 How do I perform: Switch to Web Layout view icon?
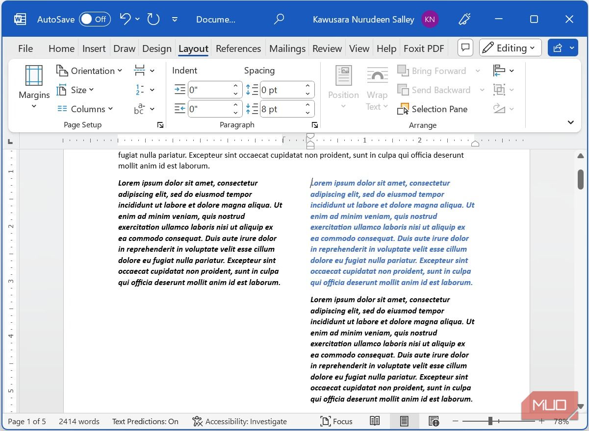coord(434,421)
